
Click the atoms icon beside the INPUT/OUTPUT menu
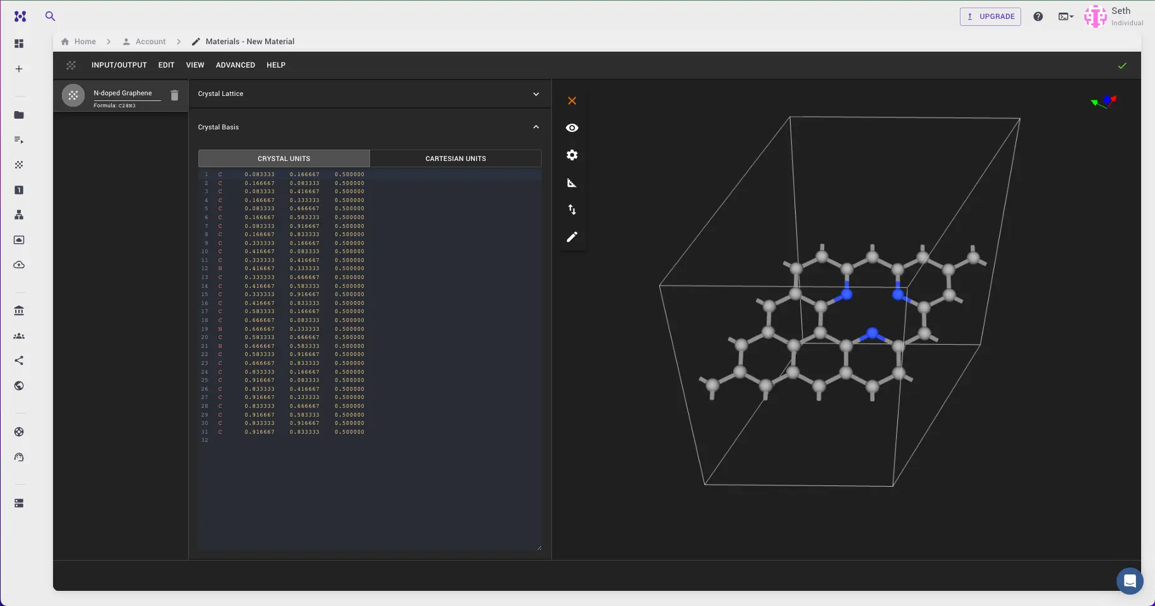(71, 65)
